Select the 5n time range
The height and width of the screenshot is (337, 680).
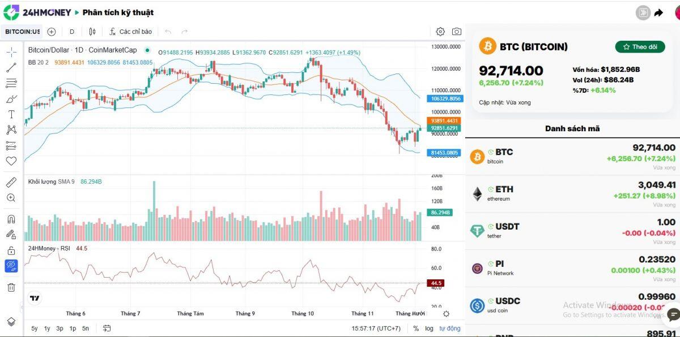click(x=85, y=328)
